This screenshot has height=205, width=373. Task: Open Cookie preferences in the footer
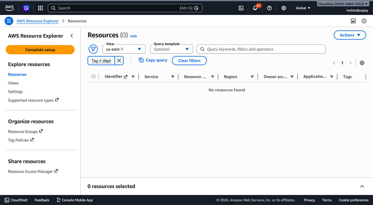[x=353, y=200]
